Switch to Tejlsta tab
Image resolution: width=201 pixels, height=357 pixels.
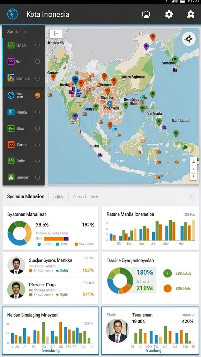pyautogui.click(x=59, y=197)
